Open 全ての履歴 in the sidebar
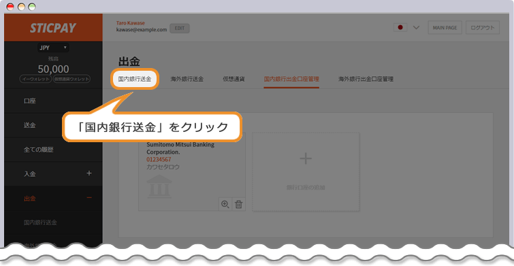514x266 pixels. click(x=53, y=150)
